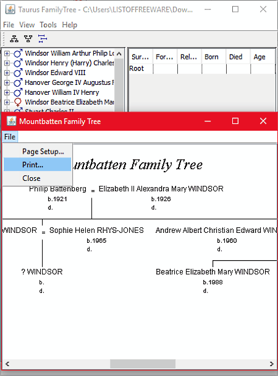The width and height of the screenshot is (278, 376).
Task: Click the b.1988 birth year text
Action: pos(213,282)
